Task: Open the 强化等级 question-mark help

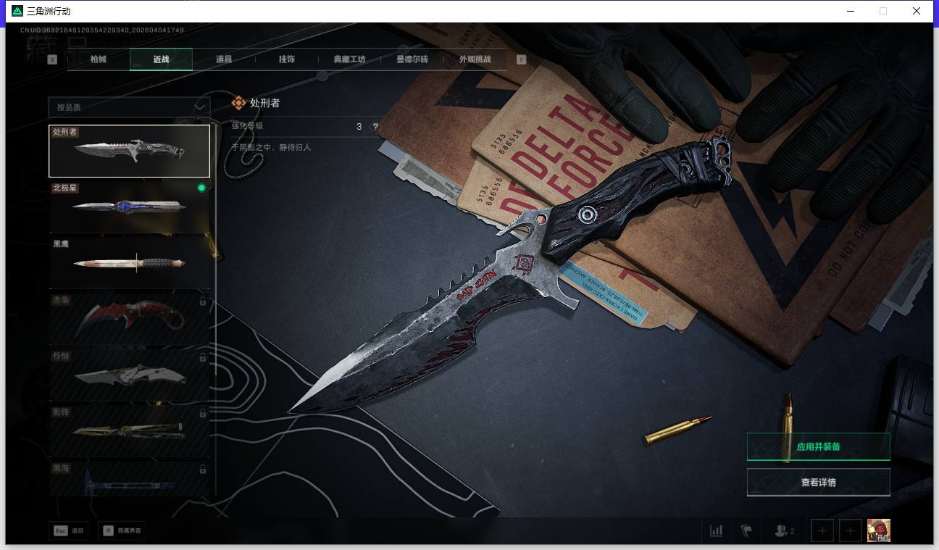Action: [x=375, y=127]
